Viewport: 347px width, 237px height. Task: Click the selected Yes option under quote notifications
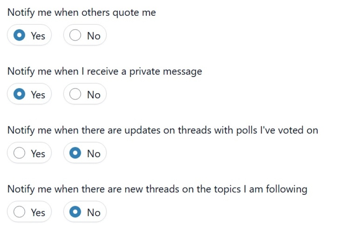(x=29, y=35)
